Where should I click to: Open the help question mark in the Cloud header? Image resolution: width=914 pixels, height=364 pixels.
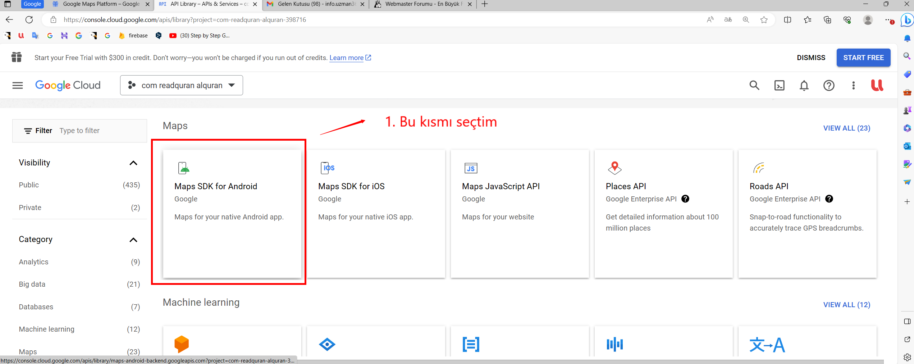pos(829,85)
